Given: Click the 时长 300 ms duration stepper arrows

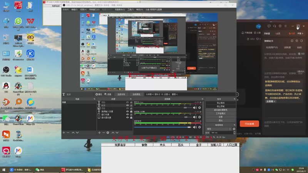Looking at the screenshot, I should pos(234,133).
